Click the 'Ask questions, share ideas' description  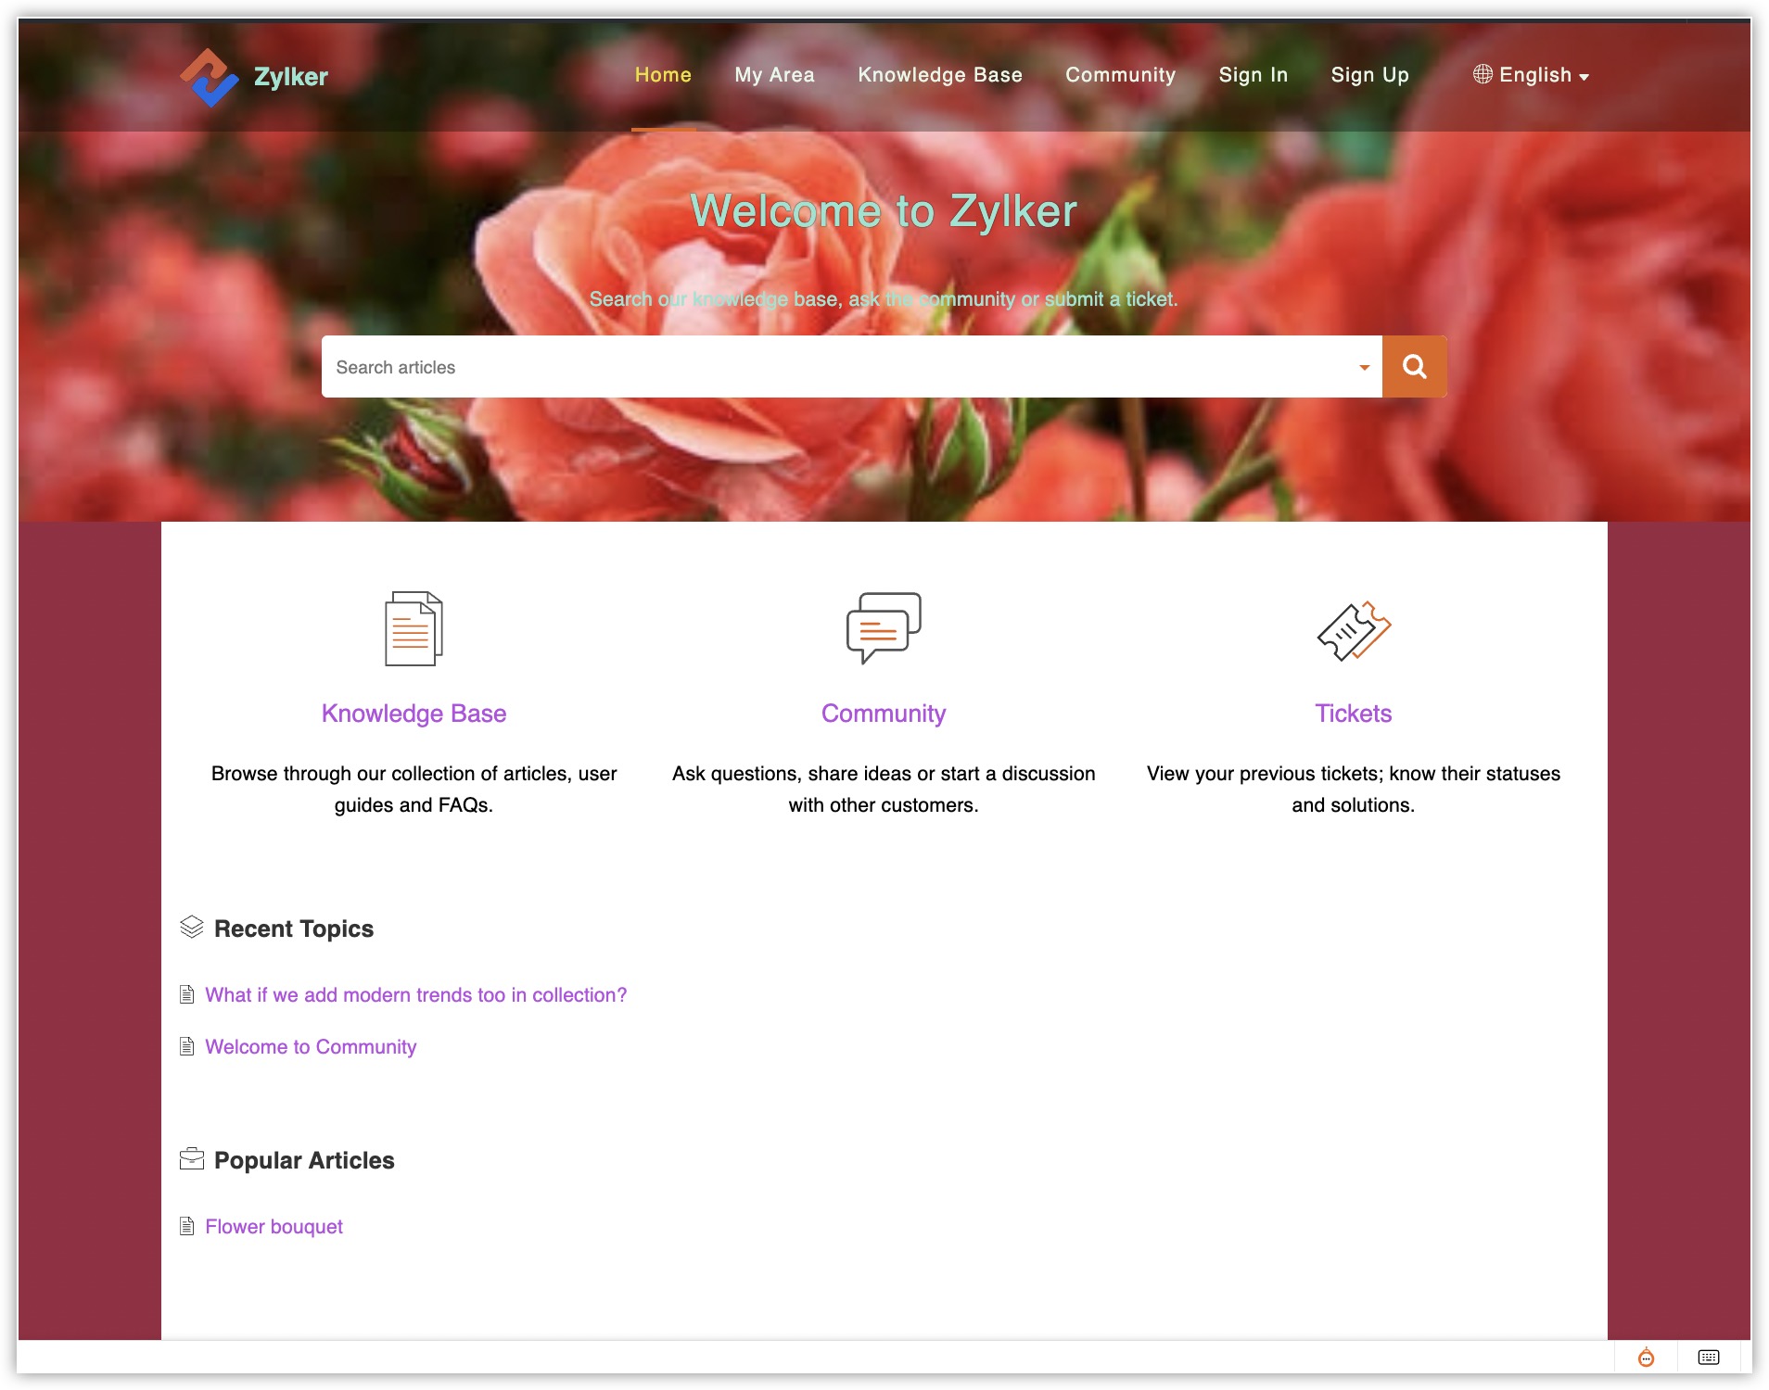pos(884,790)
